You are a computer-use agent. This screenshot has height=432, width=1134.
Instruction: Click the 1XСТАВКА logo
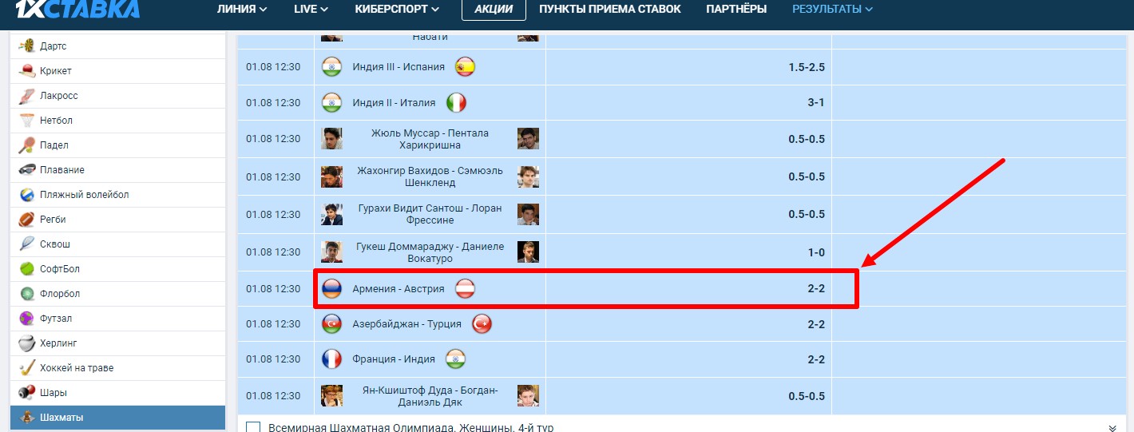click(77, 9)
